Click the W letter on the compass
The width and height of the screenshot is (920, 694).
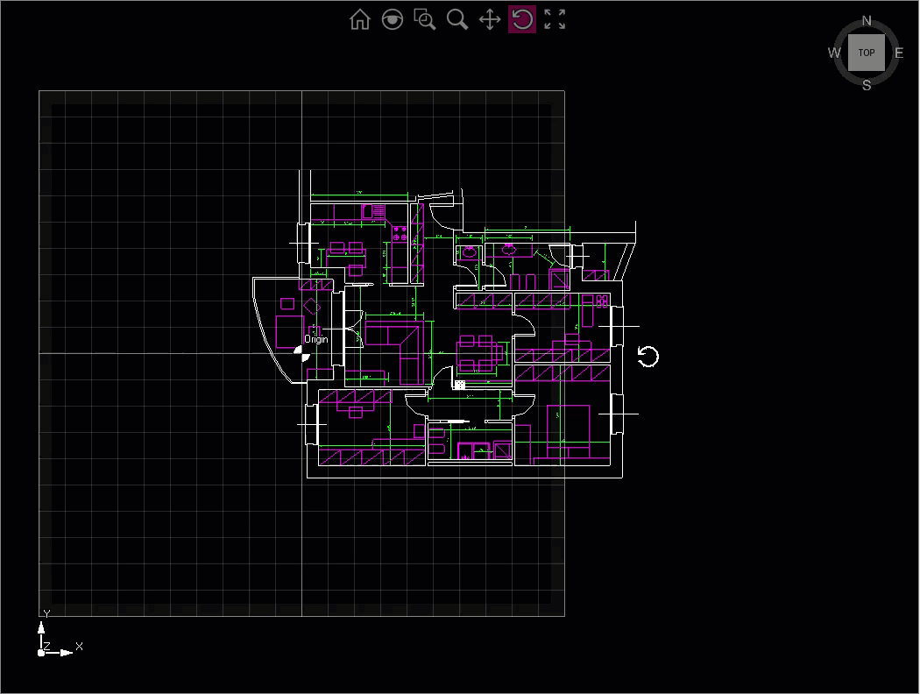834,53
